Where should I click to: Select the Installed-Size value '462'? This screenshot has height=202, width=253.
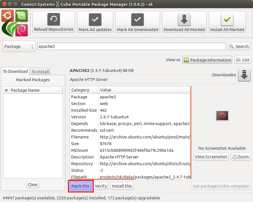coord(103,110)
